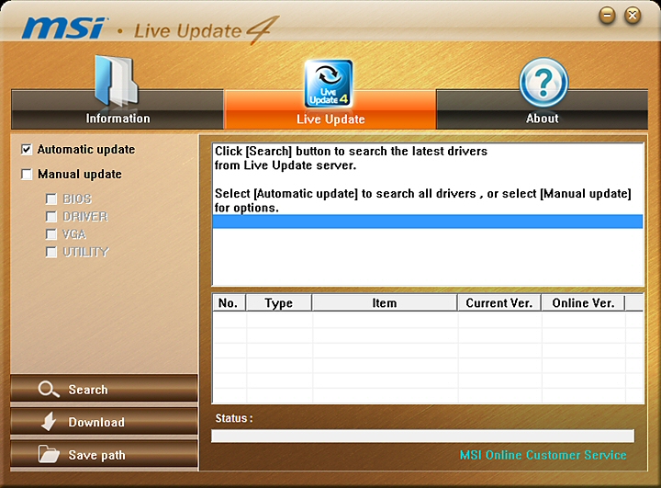Image resolution: width=661 pixels, height=488 pixels.
Task: Minimize the Live Update window
Action: click(607, 16)
